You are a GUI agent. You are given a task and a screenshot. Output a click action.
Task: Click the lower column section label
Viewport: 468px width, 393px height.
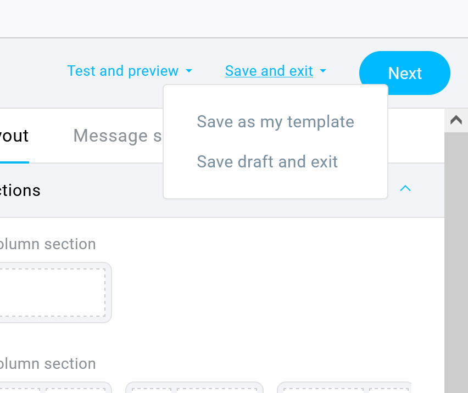pos(48,363)
